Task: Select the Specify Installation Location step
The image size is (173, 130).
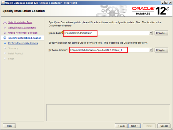Action: click(x=25, y=38)
